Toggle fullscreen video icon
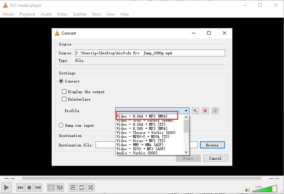Image resolution: width=284 pixels, height=194 pixels. [x=51, y=187]
